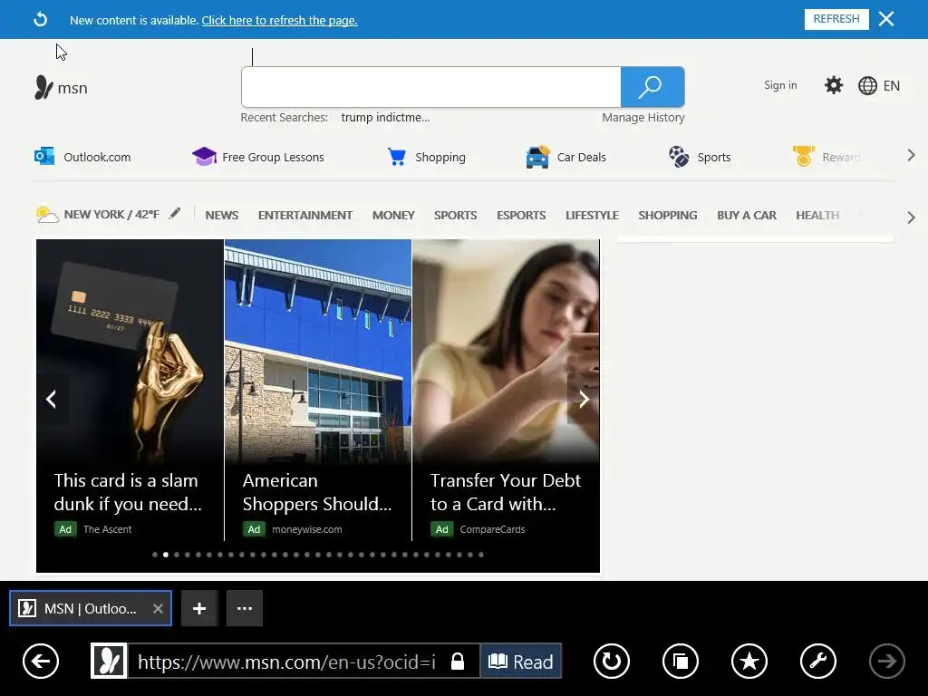Open the blue store building thumbnail
This screenshot has height=696, width=928.
[318, 351]
